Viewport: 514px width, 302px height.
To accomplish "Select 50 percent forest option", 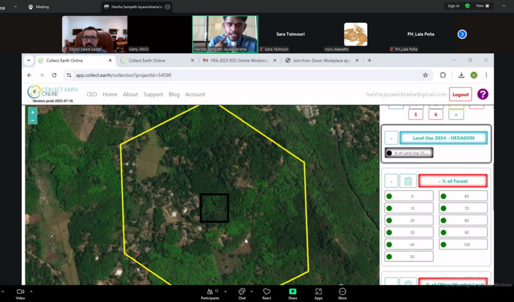I will point(409,257).
